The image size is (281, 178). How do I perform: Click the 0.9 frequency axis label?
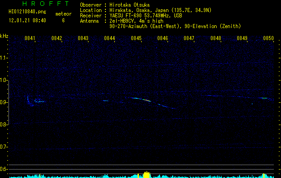pos(4,102)
